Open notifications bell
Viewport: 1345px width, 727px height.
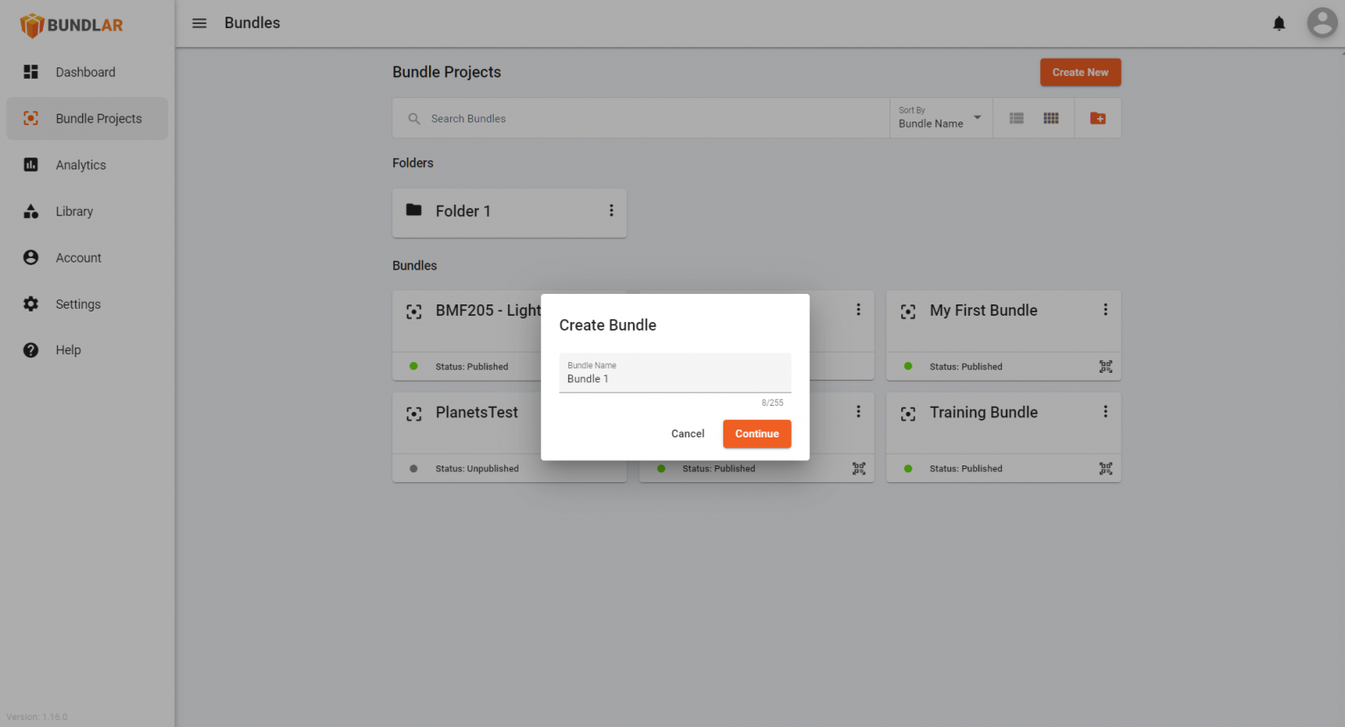(1279, 24)
